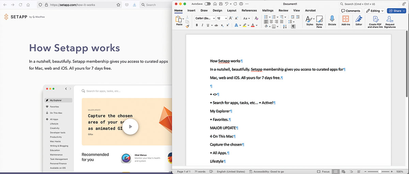409x174 pixels.
Task: Open the Design ribbon tab
Action: tap(217, 11)
